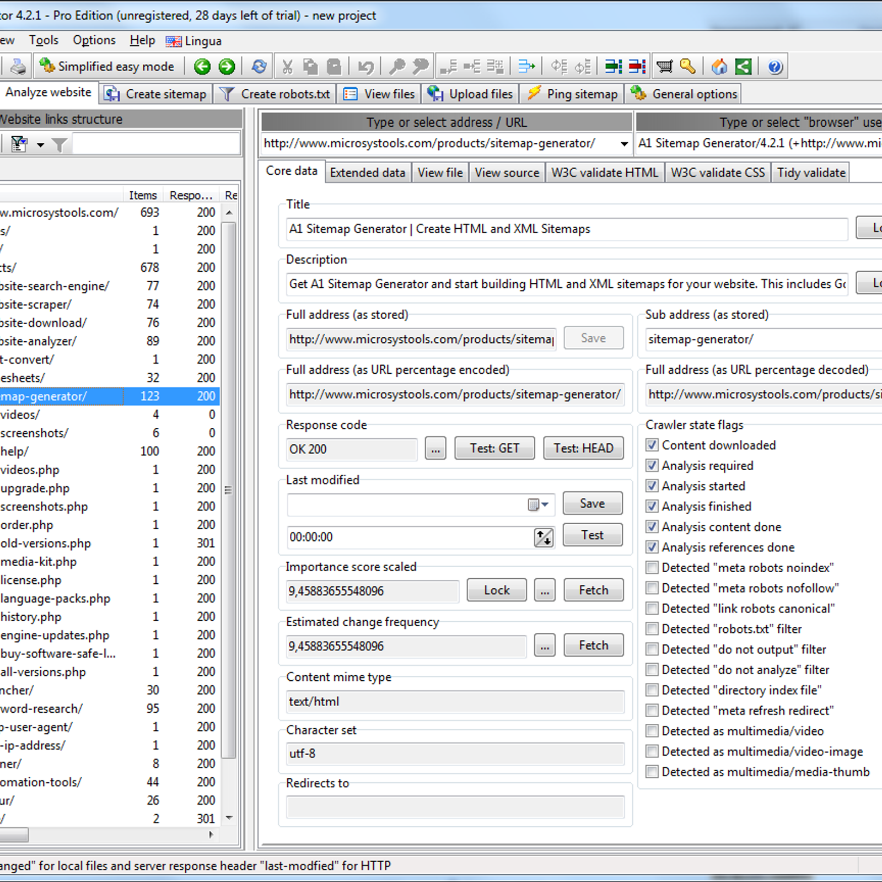Screen dimensions: 882x882
Task: Check Detected "meta robots nofollow"
Action: [652, 588]
